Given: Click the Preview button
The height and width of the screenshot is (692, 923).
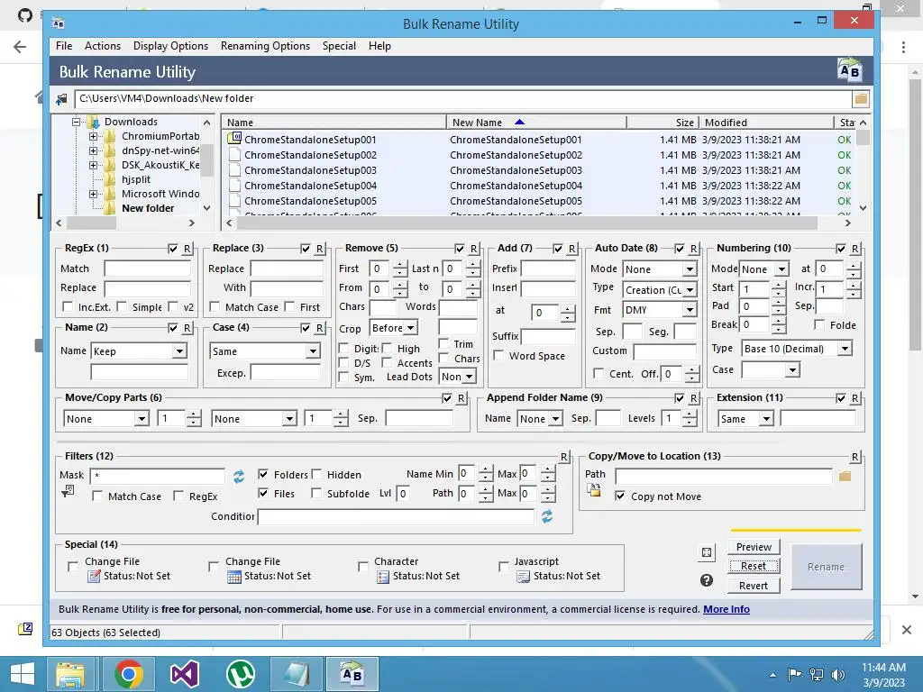Looking at the screenshot, I should coord(754,547).
